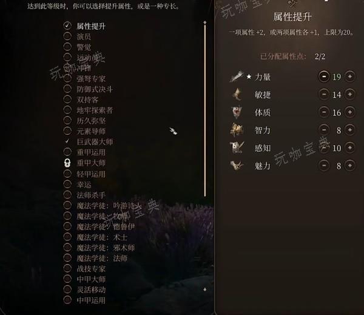Click the lock icon beside 重甲大师

pos(67,163)
